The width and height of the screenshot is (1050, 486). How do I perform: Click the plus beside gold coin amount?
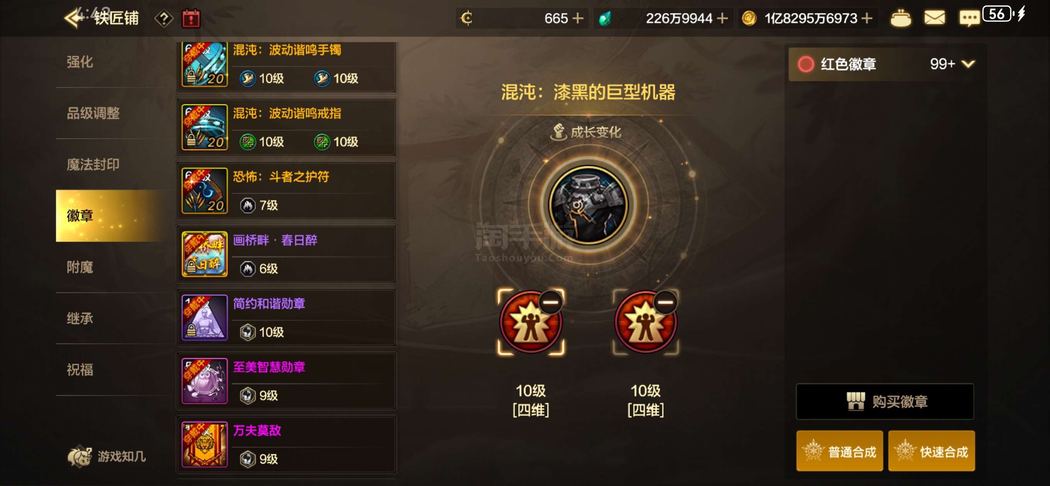867,19
